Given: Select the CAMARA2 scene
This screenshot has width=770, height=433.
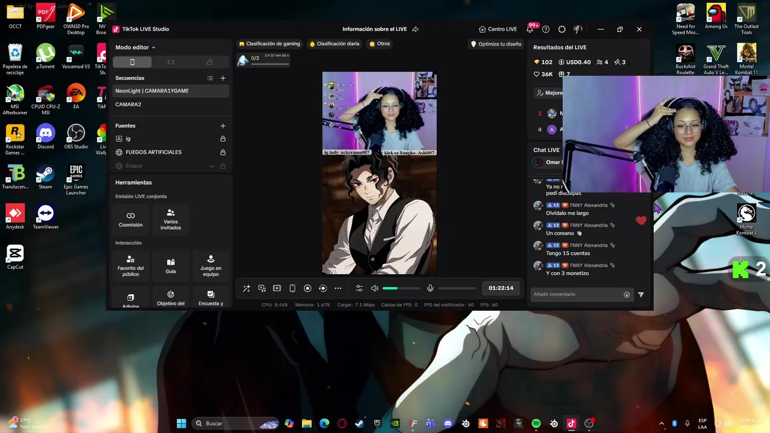Looking at the screenshot, I should [171, 105].
